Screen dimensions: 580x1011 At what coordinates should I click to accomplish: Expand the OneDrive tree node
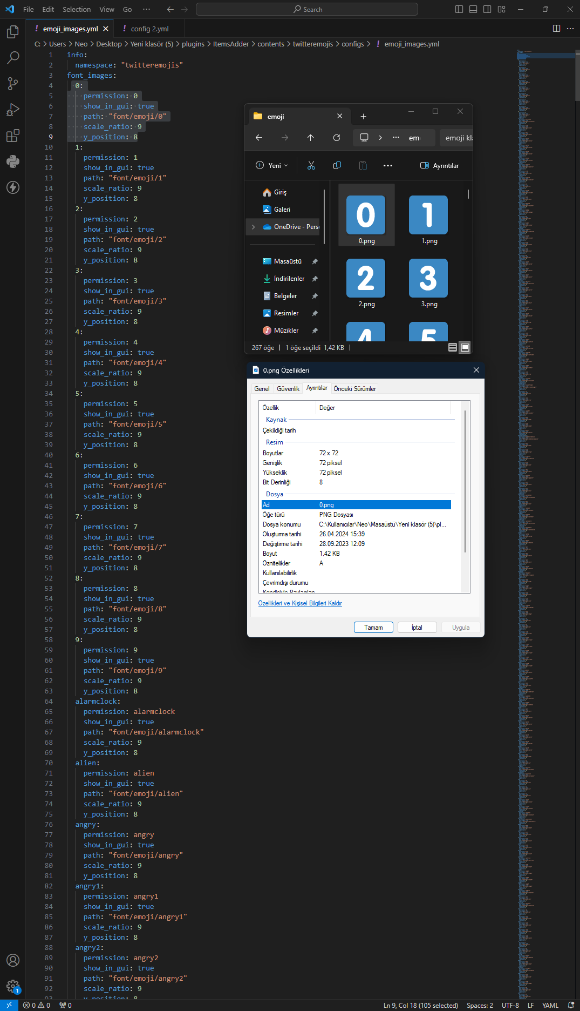pyautogui.click(x=254, y=227)
